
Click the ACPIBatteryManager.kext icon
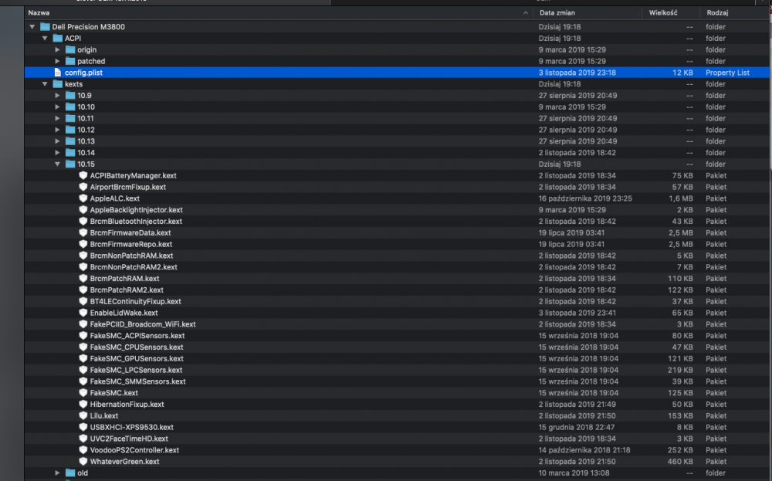coord(83,176)
